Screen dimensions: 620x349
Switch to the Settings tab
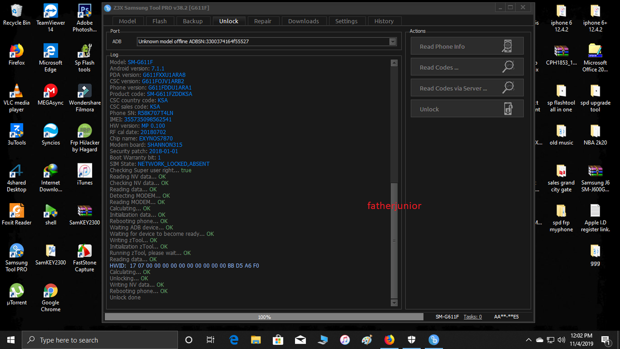click(346, 21)
